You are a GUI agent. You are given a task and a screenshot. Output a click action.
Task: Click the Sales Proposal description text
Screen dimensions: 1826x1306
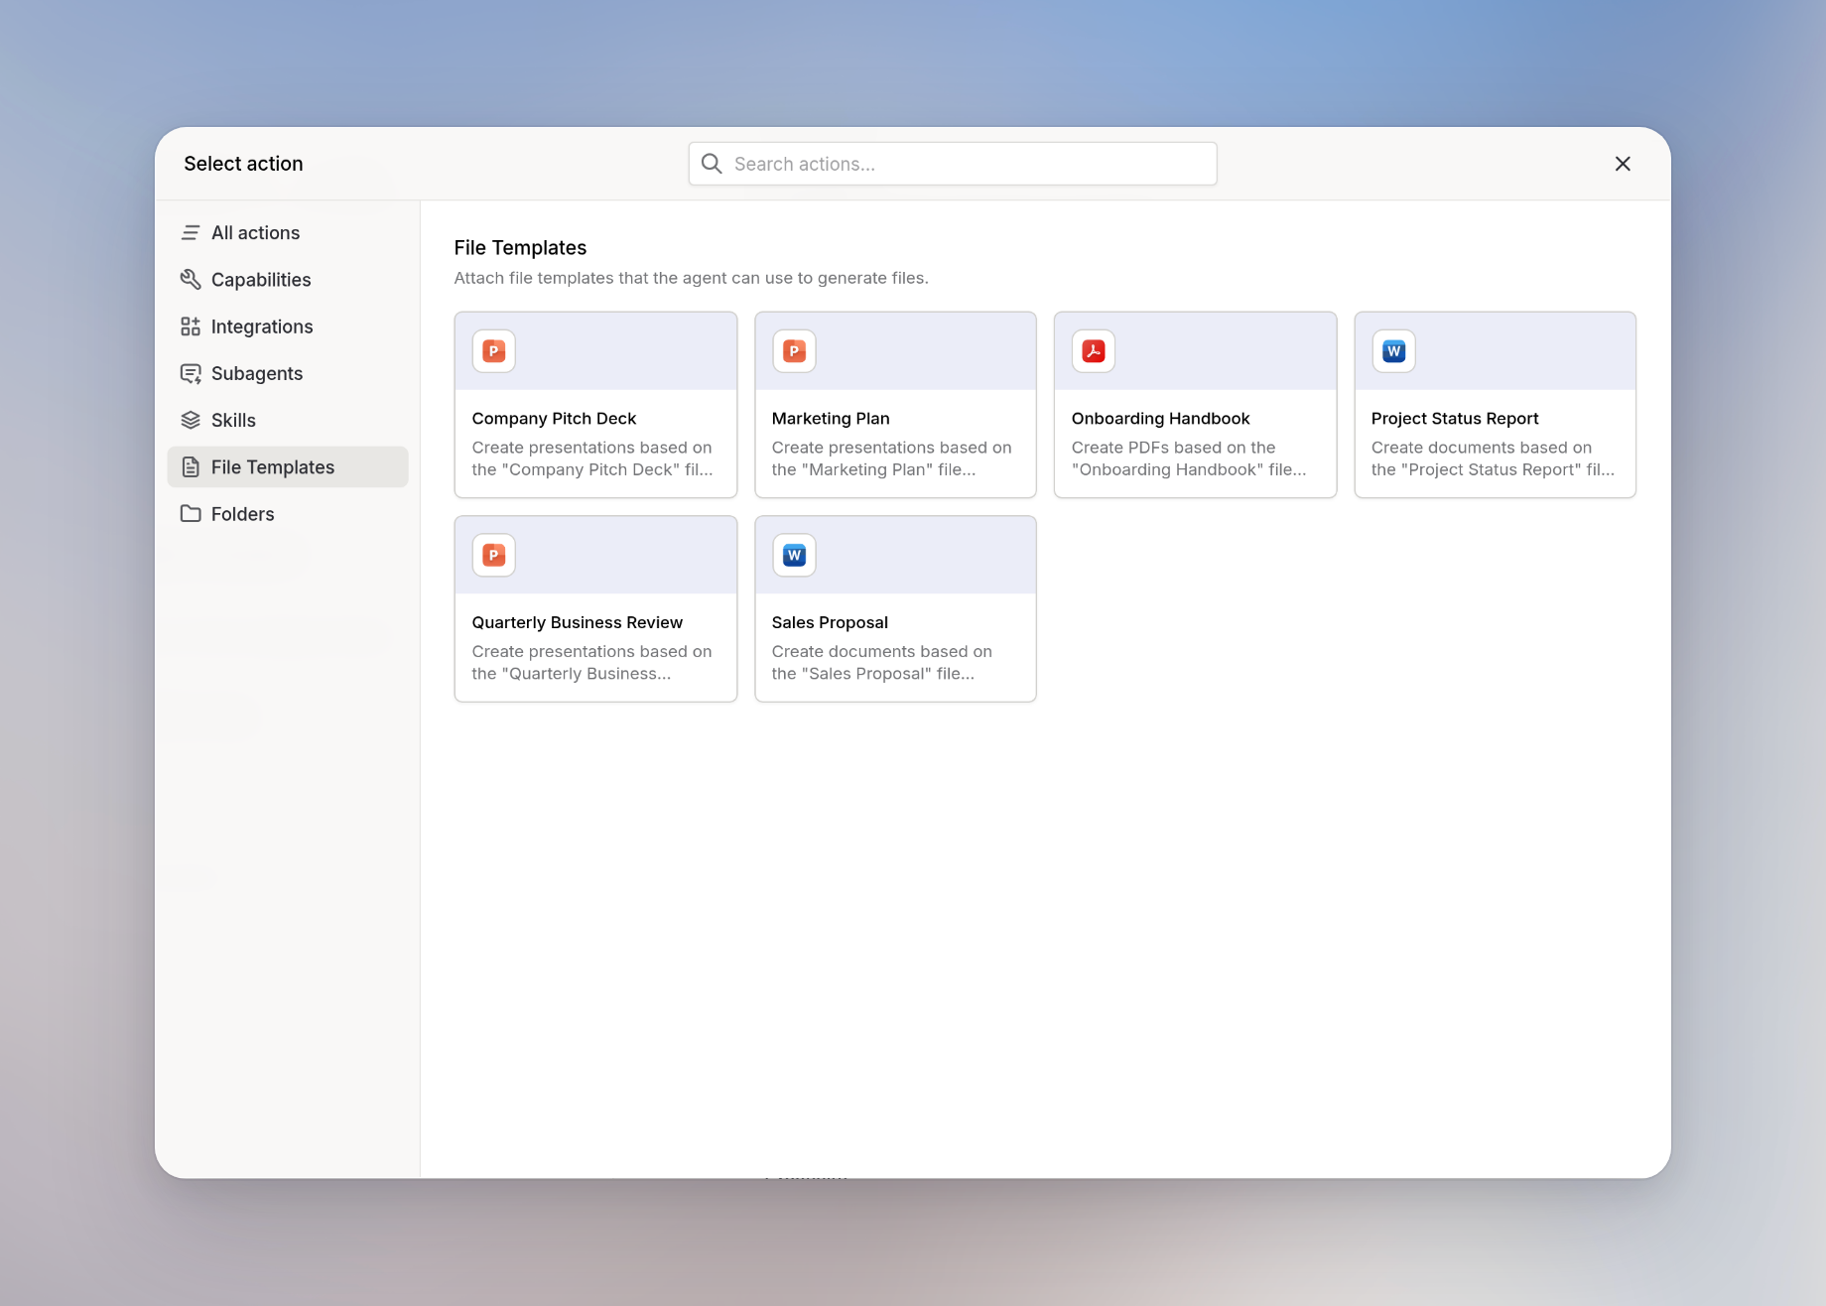[882, 662]
